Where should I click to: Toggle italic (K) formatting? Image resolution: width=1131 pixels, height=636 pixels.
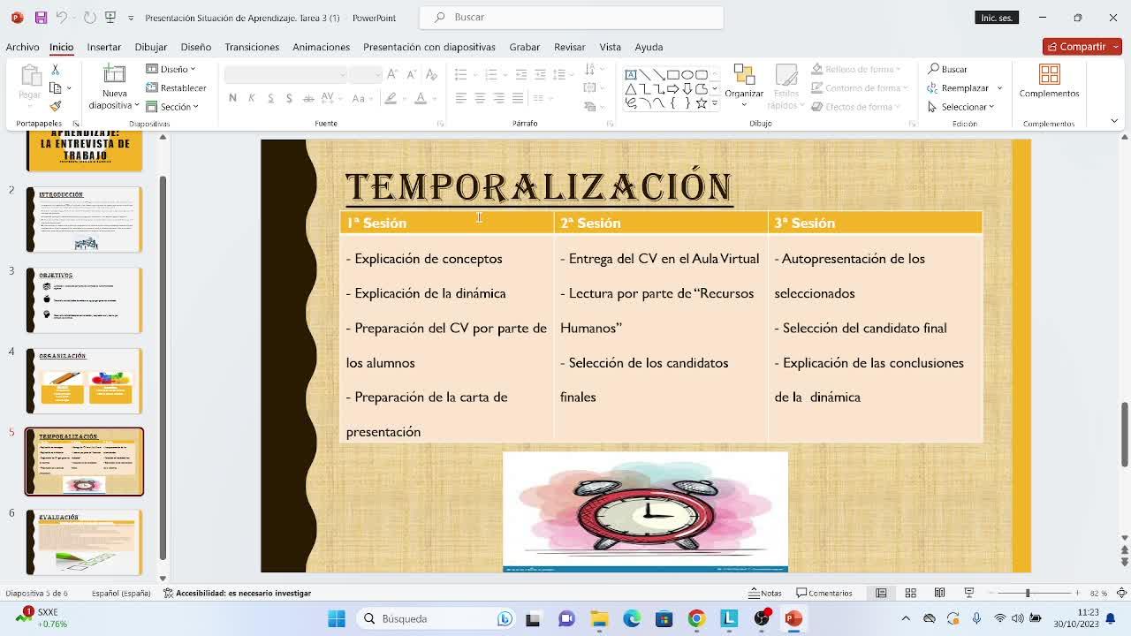click(x=251, y=98)
